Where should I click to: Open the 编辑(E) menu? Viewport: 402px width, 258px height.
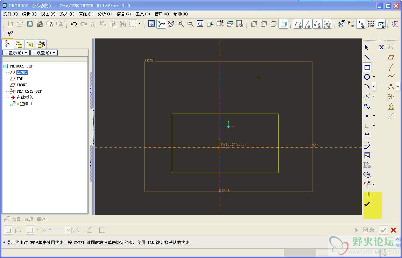click(29, 14)
